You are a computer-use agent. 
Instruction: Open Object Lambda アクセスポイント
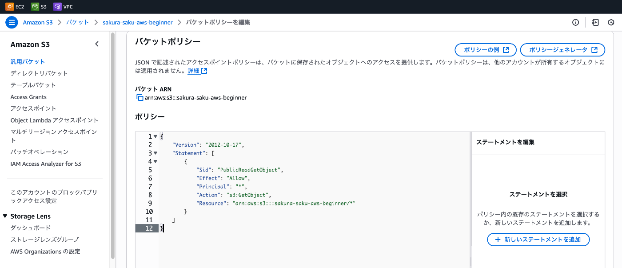point(54,120)
